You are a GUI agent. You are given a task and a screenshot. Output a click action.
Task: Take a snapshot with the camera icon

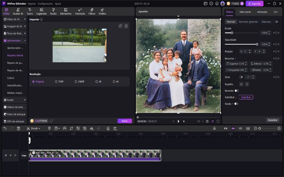coord(207,121)
